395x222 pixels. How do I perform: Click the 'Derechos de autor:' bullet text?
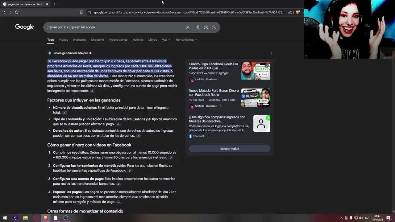[x=68, y=131]
